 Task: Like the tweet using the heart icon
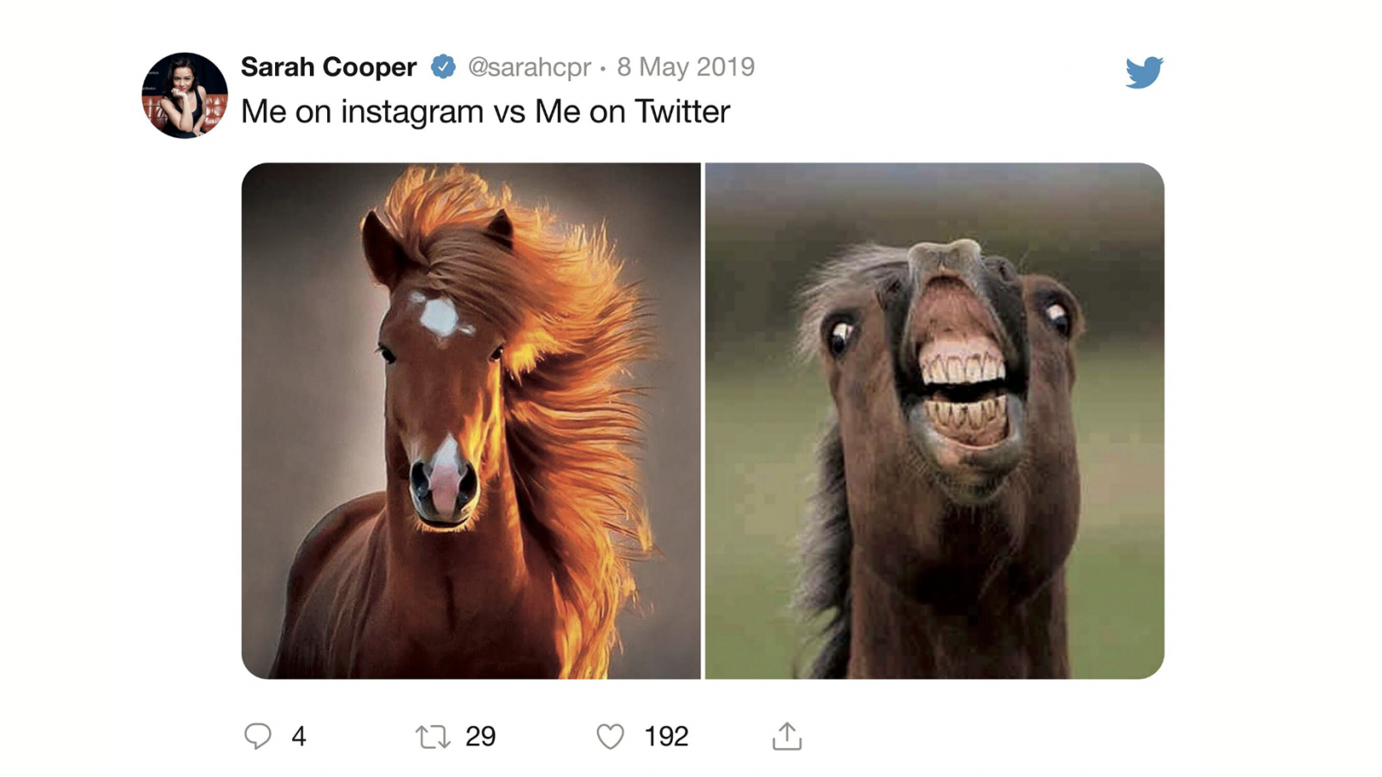coord(612,736)
